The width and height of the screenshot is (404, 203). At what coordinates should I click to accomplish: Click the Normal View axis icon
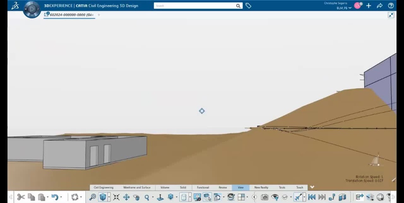pyautogui.click(x=160, y=198)
